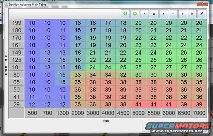Click the equals set-value toolbar button
The height and width of the screenshot is (136, 213).
pos(144,14)
